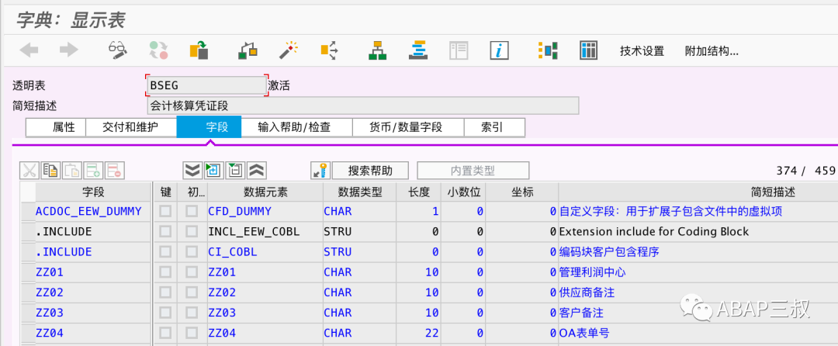Screen dimensions: 838x346
Task: Toggle key checkbox for ZZ01 row
Action: pyautogui.click(x=166, y=272)
